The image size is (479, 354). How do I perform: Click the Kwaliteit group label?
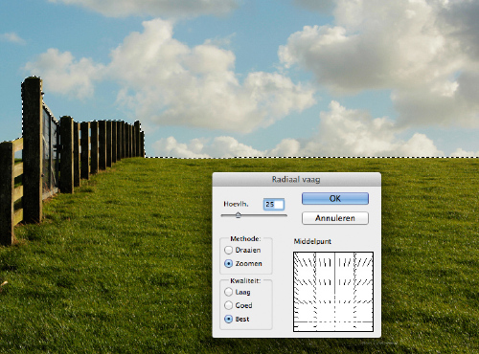[245, 280]
